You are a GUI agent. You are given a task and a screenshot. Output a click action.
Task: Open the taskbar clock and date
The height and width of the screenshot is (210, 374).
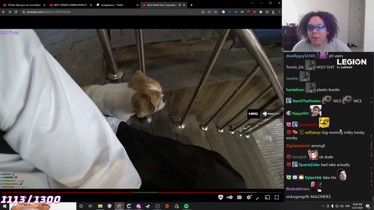click(x=357, y=206)
